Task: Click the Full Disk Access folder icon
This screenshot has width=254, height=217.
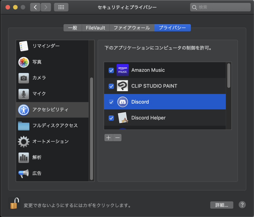Action: coord(24,126)
